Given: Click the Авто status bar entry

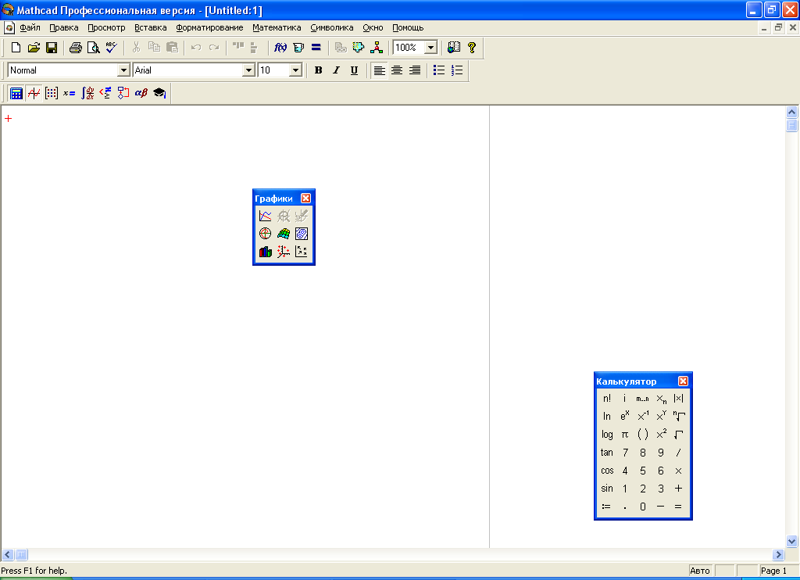Looking at the screenshot, I should click(700, 571).
